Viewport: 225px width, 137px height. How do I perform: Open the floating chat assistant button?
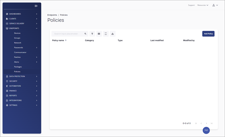206,130
